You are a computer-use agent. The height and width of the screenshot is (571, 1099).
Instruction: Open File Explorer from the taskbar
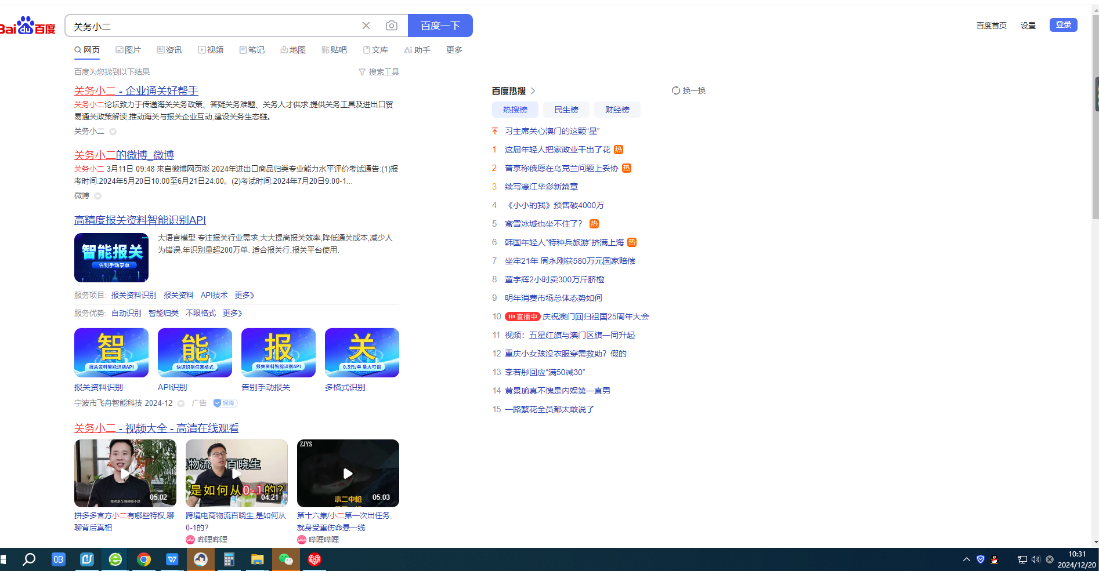tap(258, 559)
